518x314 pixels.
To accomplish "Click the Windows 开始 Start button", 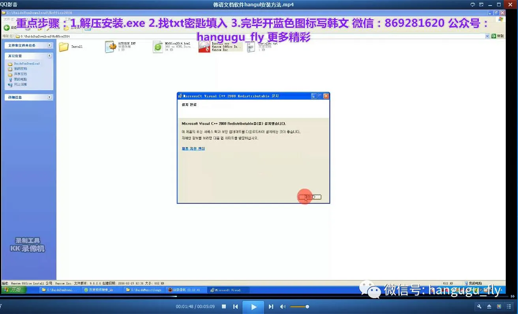I will point(14,289).
